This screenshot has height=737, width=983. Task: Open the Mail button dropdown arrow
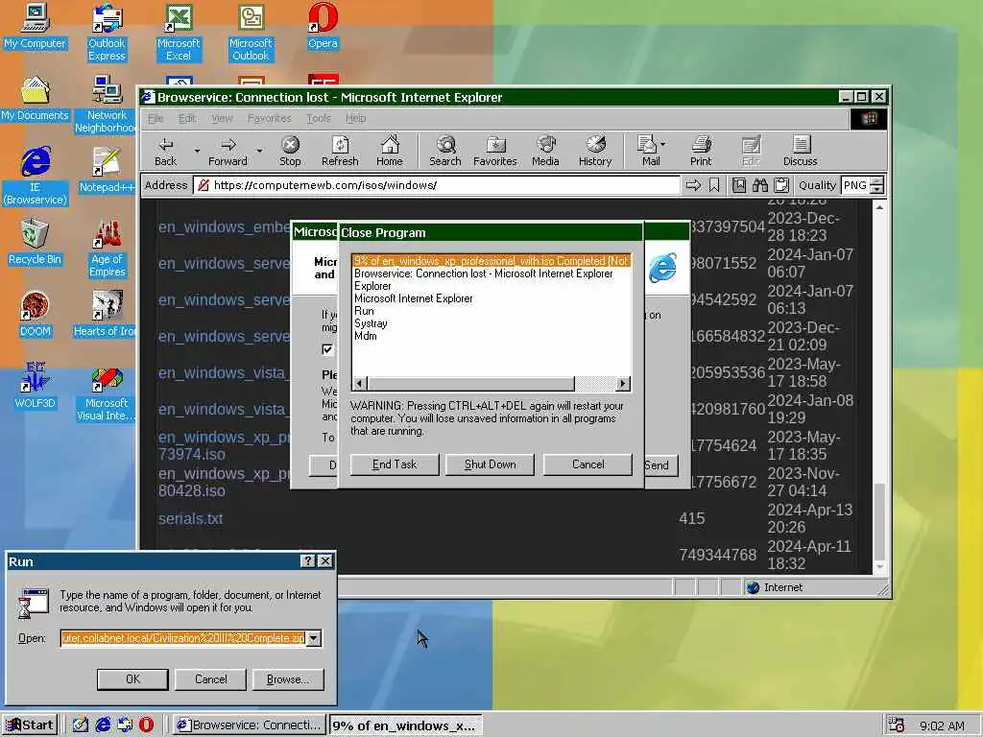pos(662,144)
